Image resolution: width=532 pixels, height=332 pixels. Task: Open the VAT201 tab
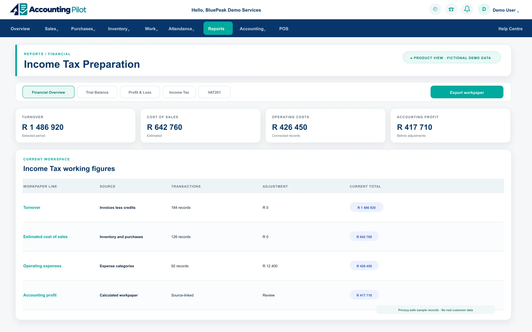point(214,92)
